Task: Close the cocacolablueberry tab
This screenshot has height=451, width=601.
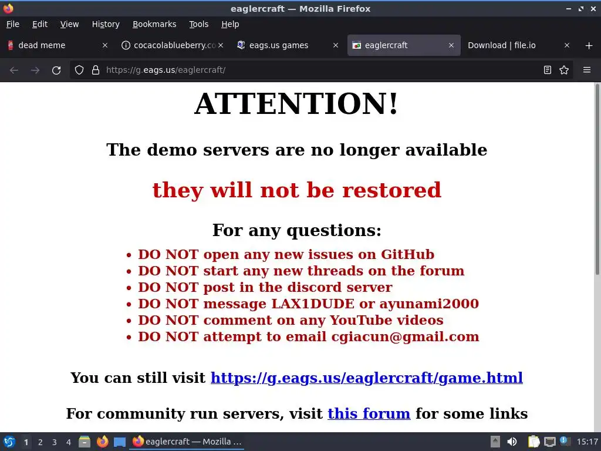Action: [x=221, y=45]
